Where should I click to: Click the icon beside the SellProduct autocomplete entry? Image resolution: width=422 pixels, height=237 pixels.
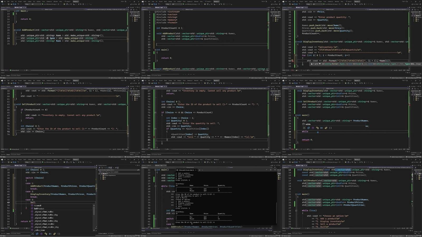pyautogui.click(x=32, y=209)
